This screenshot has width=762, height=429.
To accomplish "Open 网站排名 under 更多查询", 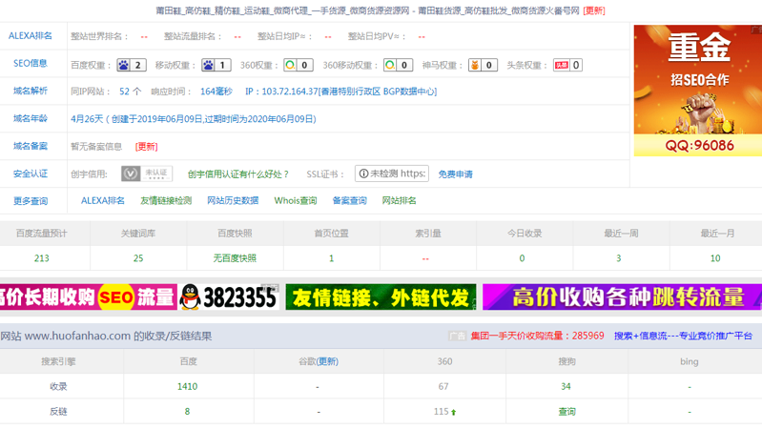I will click(x=399, y=200).
